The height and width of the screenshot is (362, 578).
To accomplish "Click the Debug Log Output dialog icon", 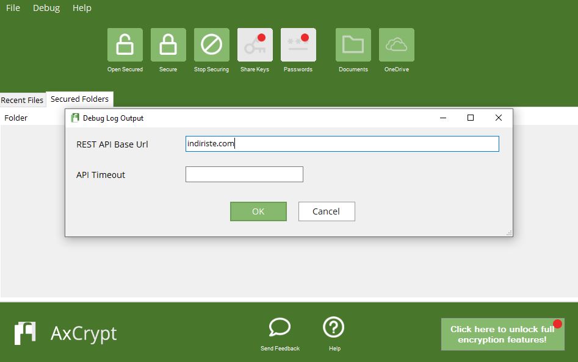I will pos(75,118).
